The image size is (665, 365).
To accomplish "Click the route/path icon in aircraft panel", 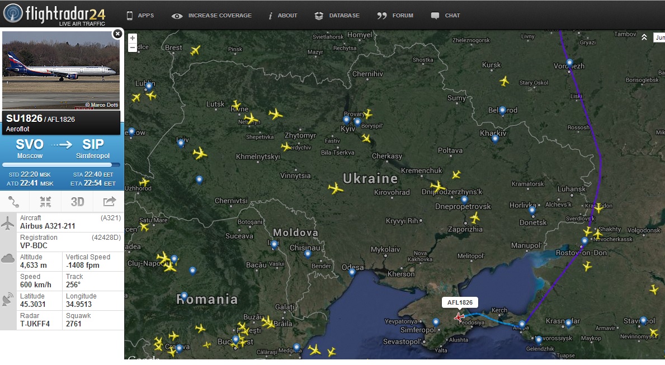I will (13, 202).
